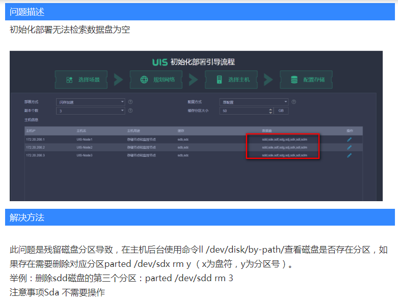Screen dimensions: 398x301
Task: Click the 缓存分区大小 stepper arrows
Action: coord(271,111)
